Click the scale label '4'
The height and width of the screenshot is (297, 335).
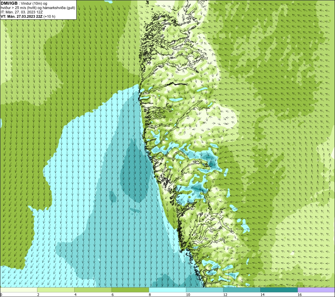click(75, 295)
